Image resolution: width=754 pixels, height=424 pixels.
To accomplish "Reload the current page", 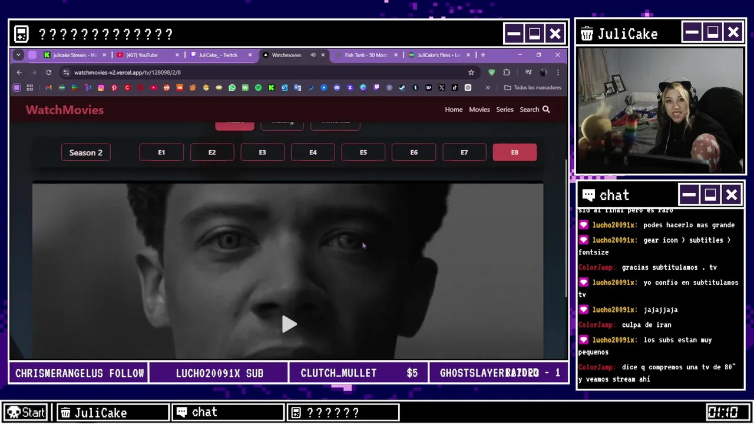I will point(49,72).
